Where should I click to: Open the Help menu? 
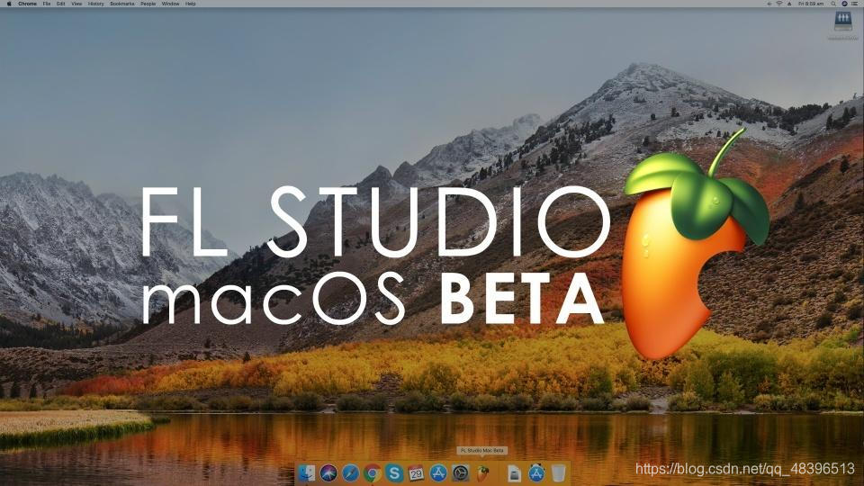[190, 4]
